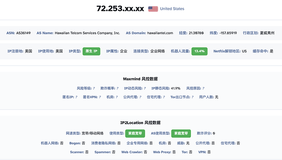Click the question mark beside 匿名IP
This screenshot has height=160, width=282.
(76, 97)
